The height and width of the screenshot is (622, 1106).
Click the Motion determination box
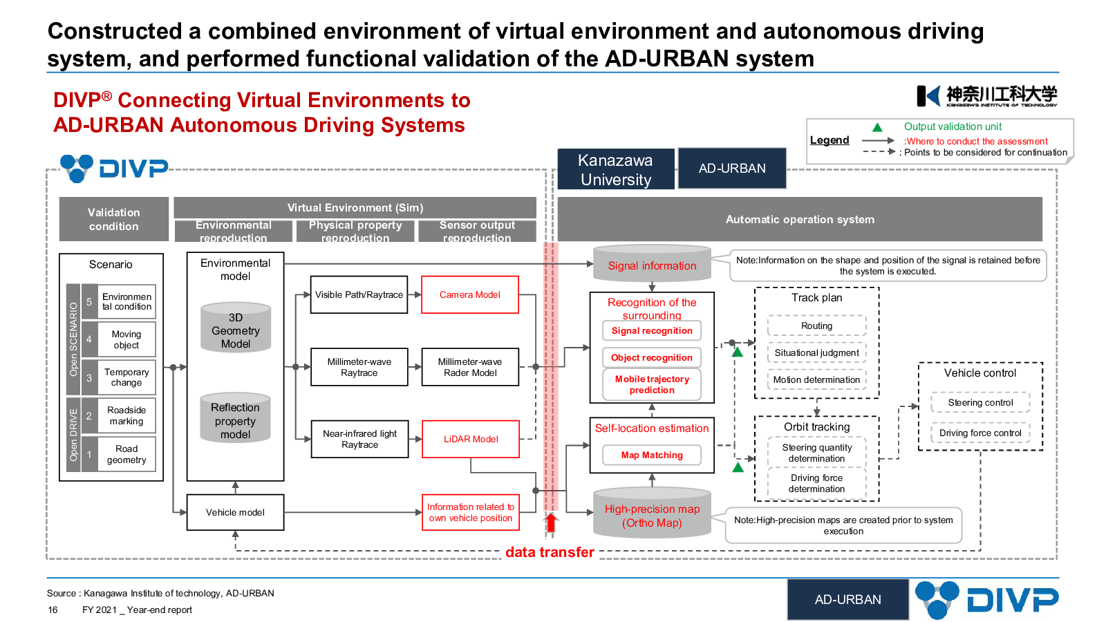pos(817,379)
